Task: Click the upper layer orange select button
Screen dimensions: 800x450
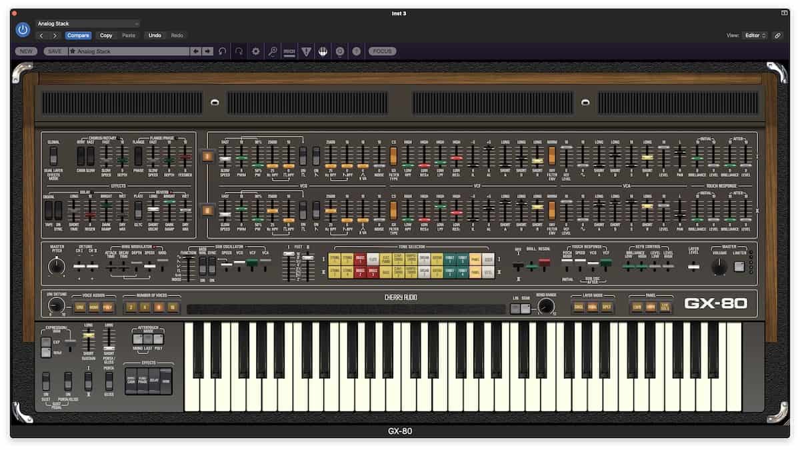Action: tap(207, 156)
